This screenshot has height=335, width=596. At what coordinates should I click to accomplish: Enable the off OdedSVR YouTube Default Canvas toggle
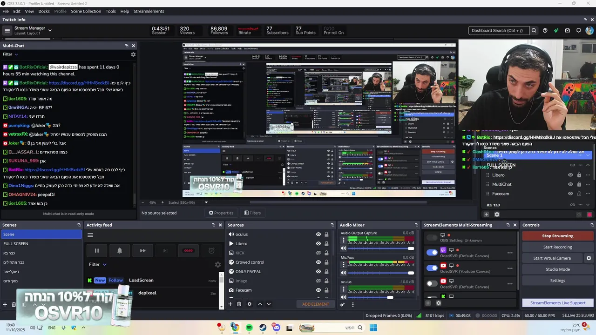coord(432,283)
